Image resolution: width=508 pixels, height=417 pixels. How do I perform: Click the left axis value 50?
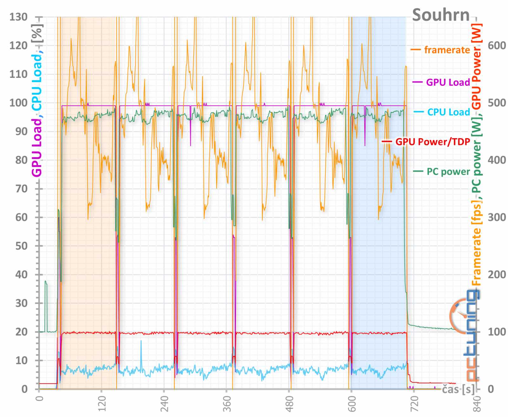[22, 246]
